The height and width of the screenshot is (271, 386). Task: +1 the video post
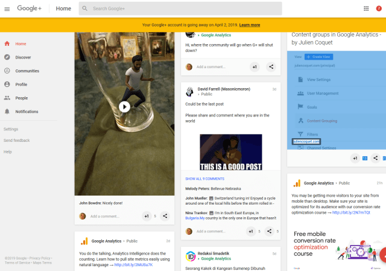(147, 216)
